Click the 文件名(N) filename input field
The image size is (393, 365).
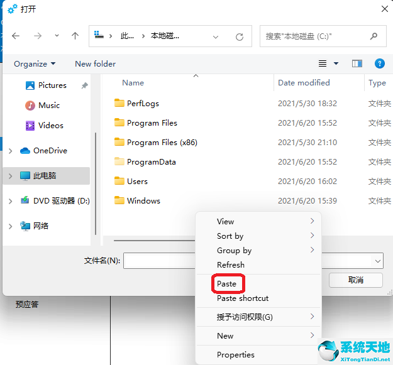[x=160, y=261]
